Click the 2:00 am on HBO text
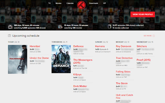The width and height of the screenshot is (165, 103). point(121,65)
